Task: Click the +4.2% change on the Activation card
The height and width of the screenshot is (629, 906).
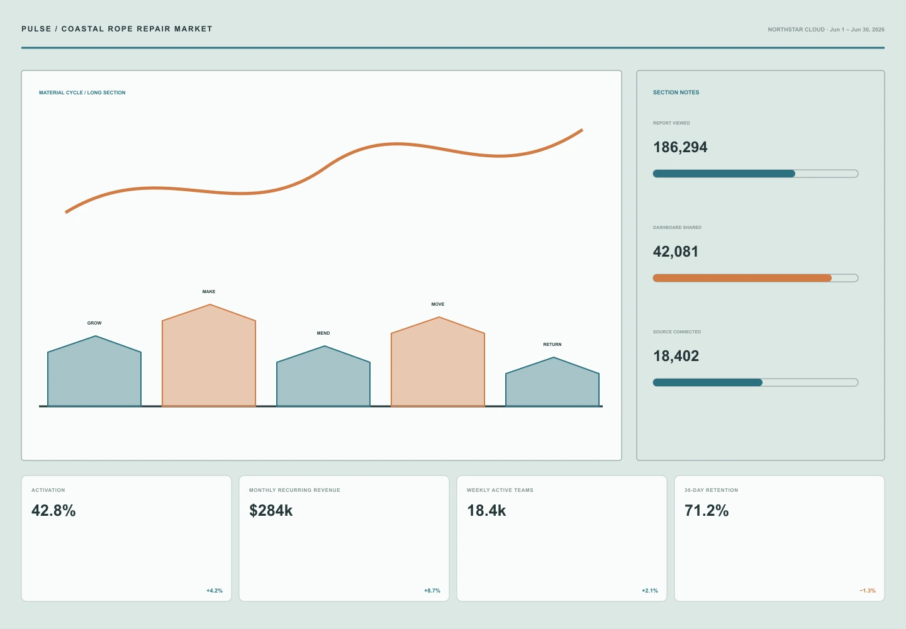Action: tap(215, 591)
